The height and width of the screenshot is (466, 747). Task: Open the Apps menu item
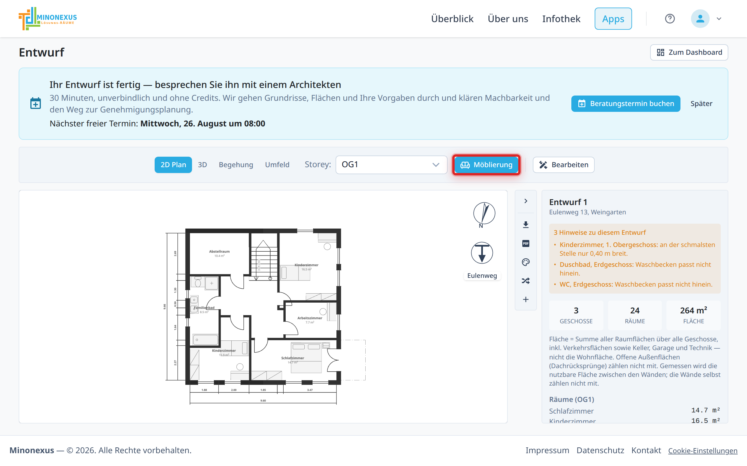(x=613, y=19)
